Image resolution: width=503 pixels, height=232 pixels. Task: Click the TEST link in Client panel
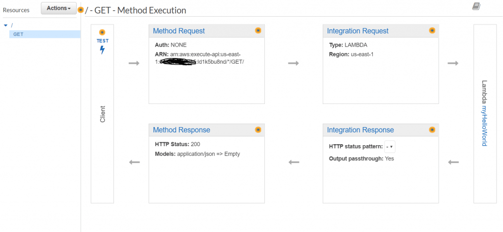pyautogui.click(x=102, y=41)
